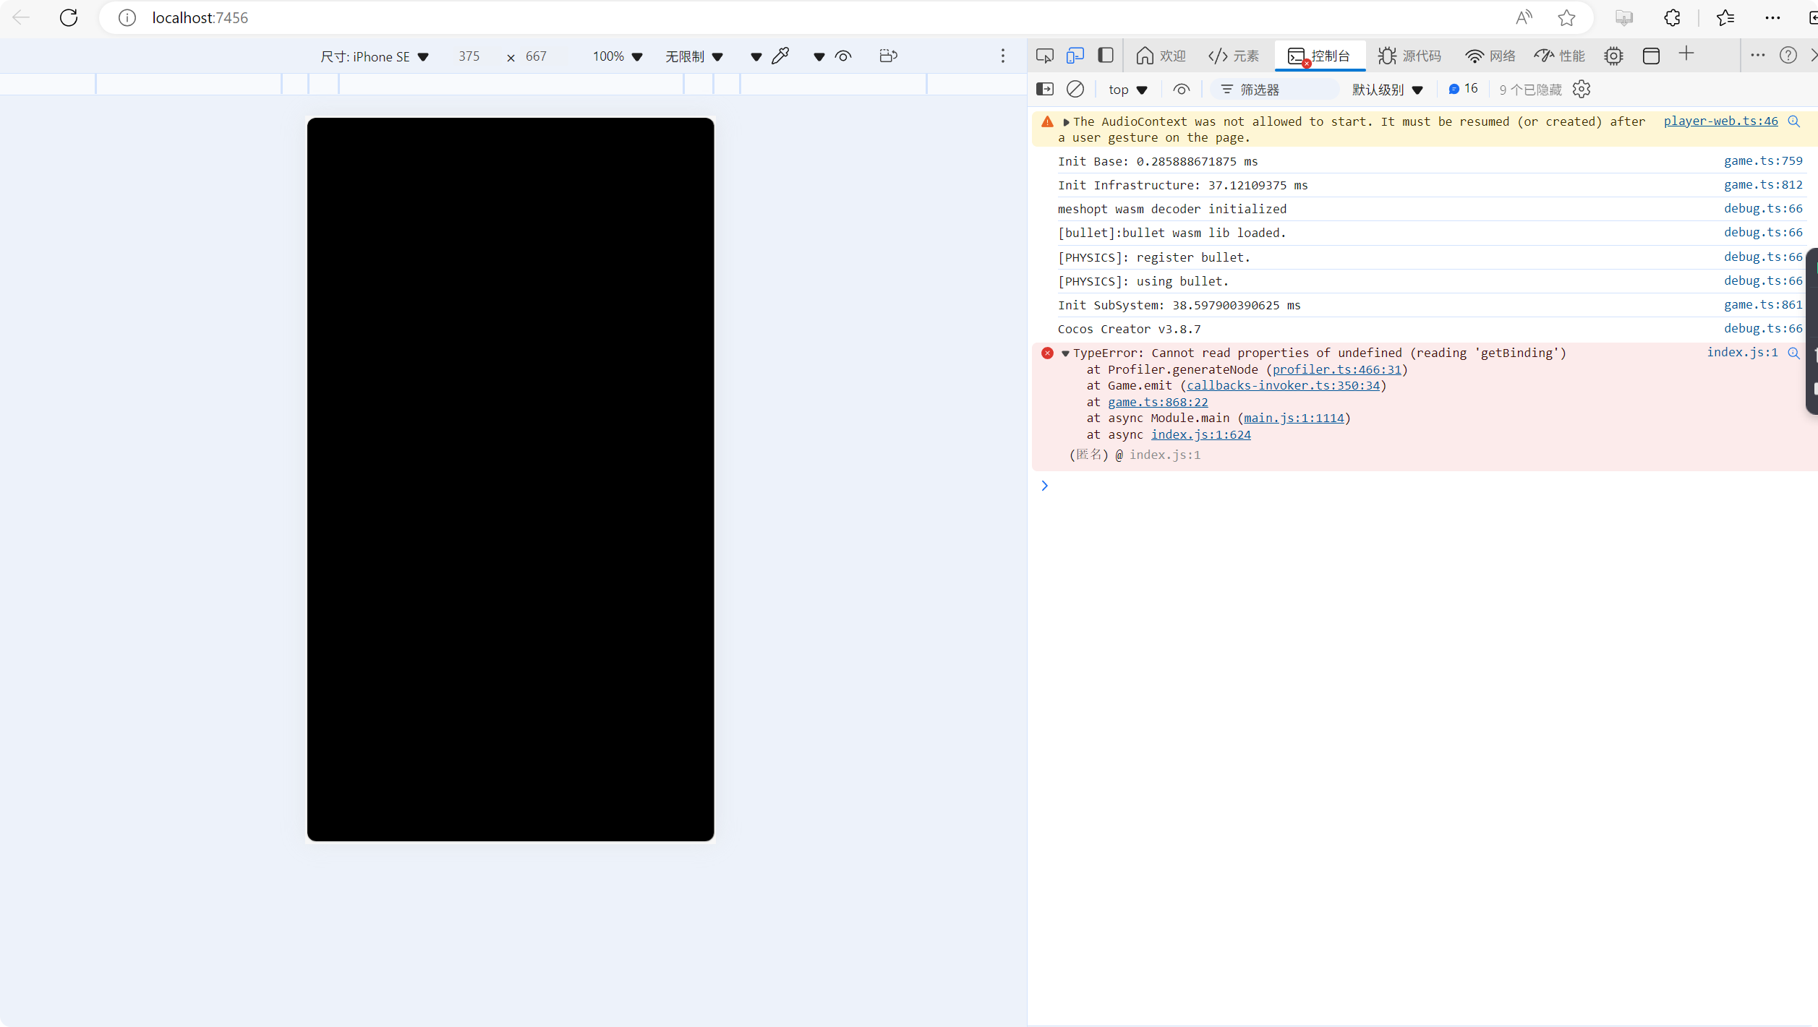Reload the page with refresh icon
This screenshot has height=1027, width=1818.
(x=69, y=17)
